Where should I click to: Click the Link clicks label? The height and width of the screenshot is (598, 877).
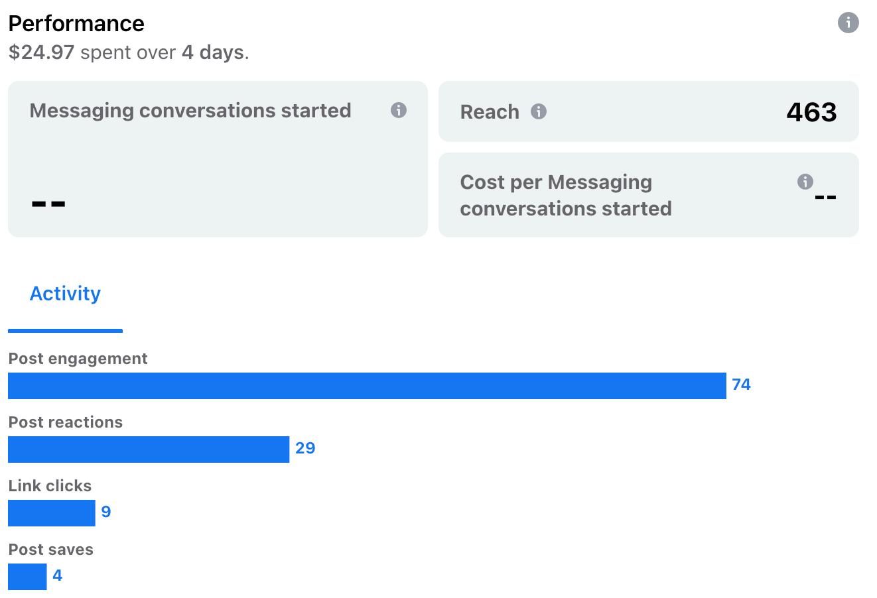[x=50, y=486]
